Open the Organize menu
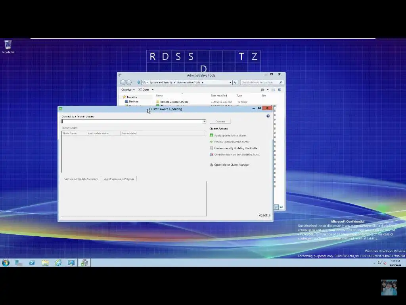 [x=128, y=90]
